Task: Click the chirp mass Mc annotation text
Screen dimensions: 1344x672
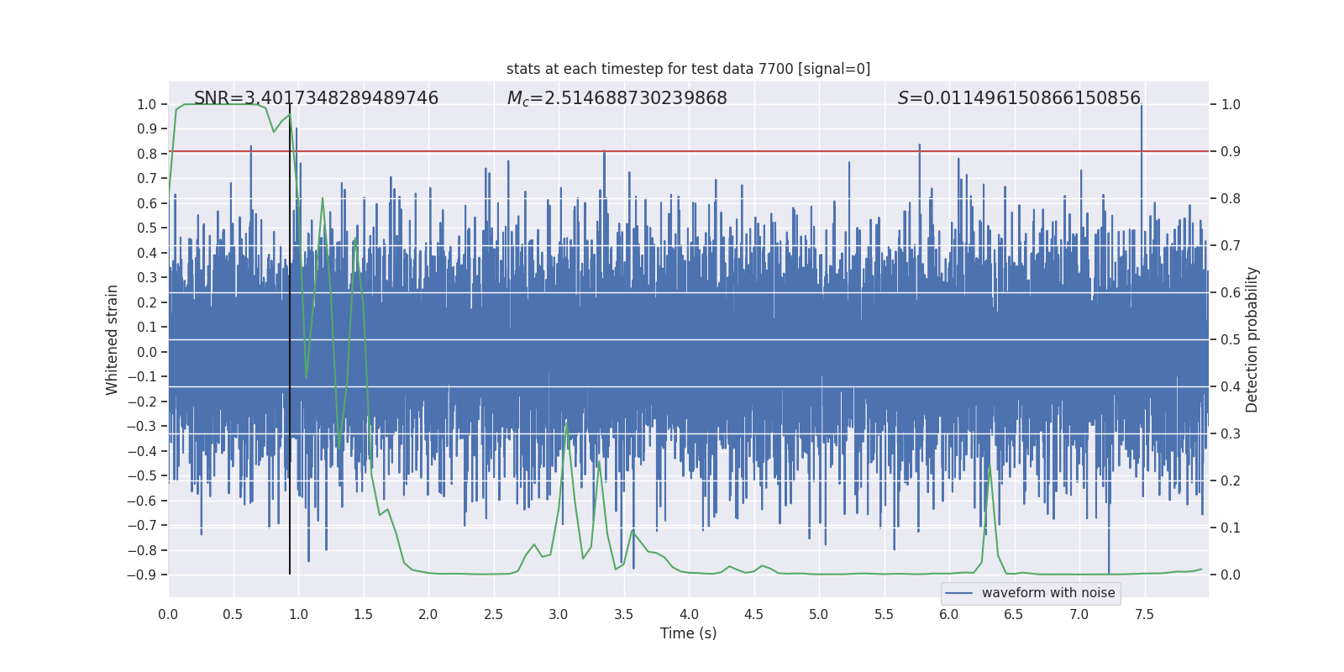Action: (617, 98)
